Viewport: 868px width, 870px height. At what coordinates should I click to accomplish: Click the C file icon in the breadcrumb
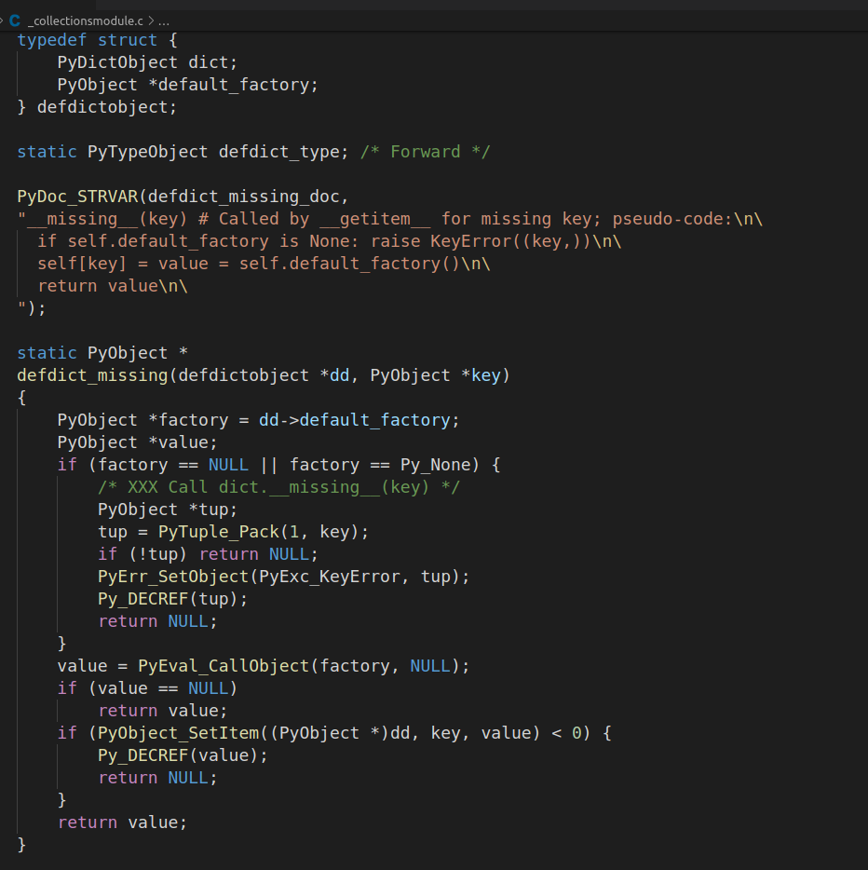(15, 21)
